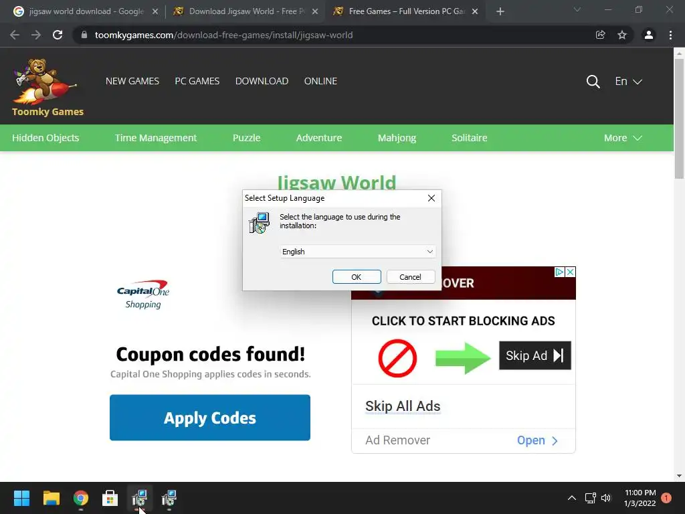Open the Chrome profile icon

tap(649, 35)
